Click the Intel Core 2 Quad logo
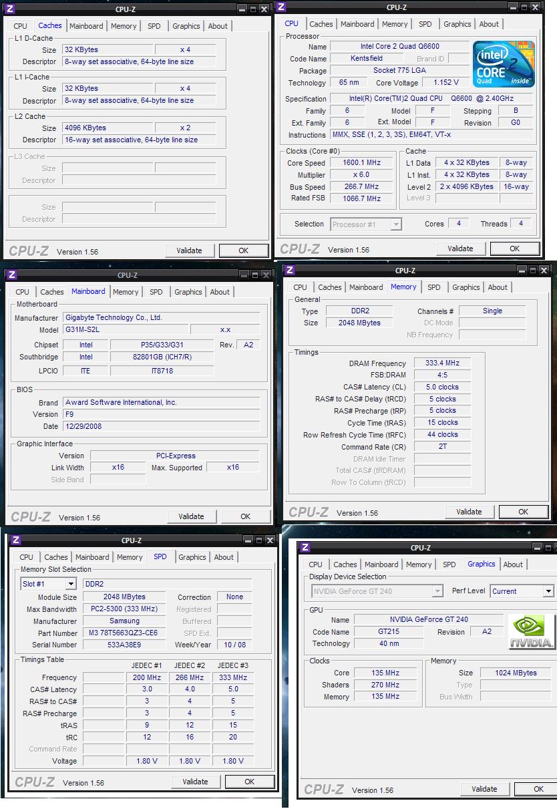 tap(504, 65)
